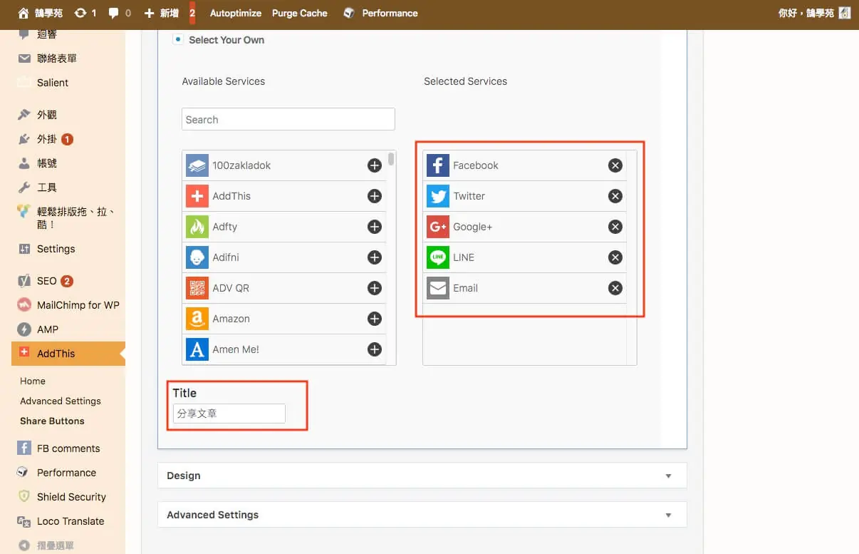Click the Title text field
This screenshot has width=859, height=554.
coord(229,414)
